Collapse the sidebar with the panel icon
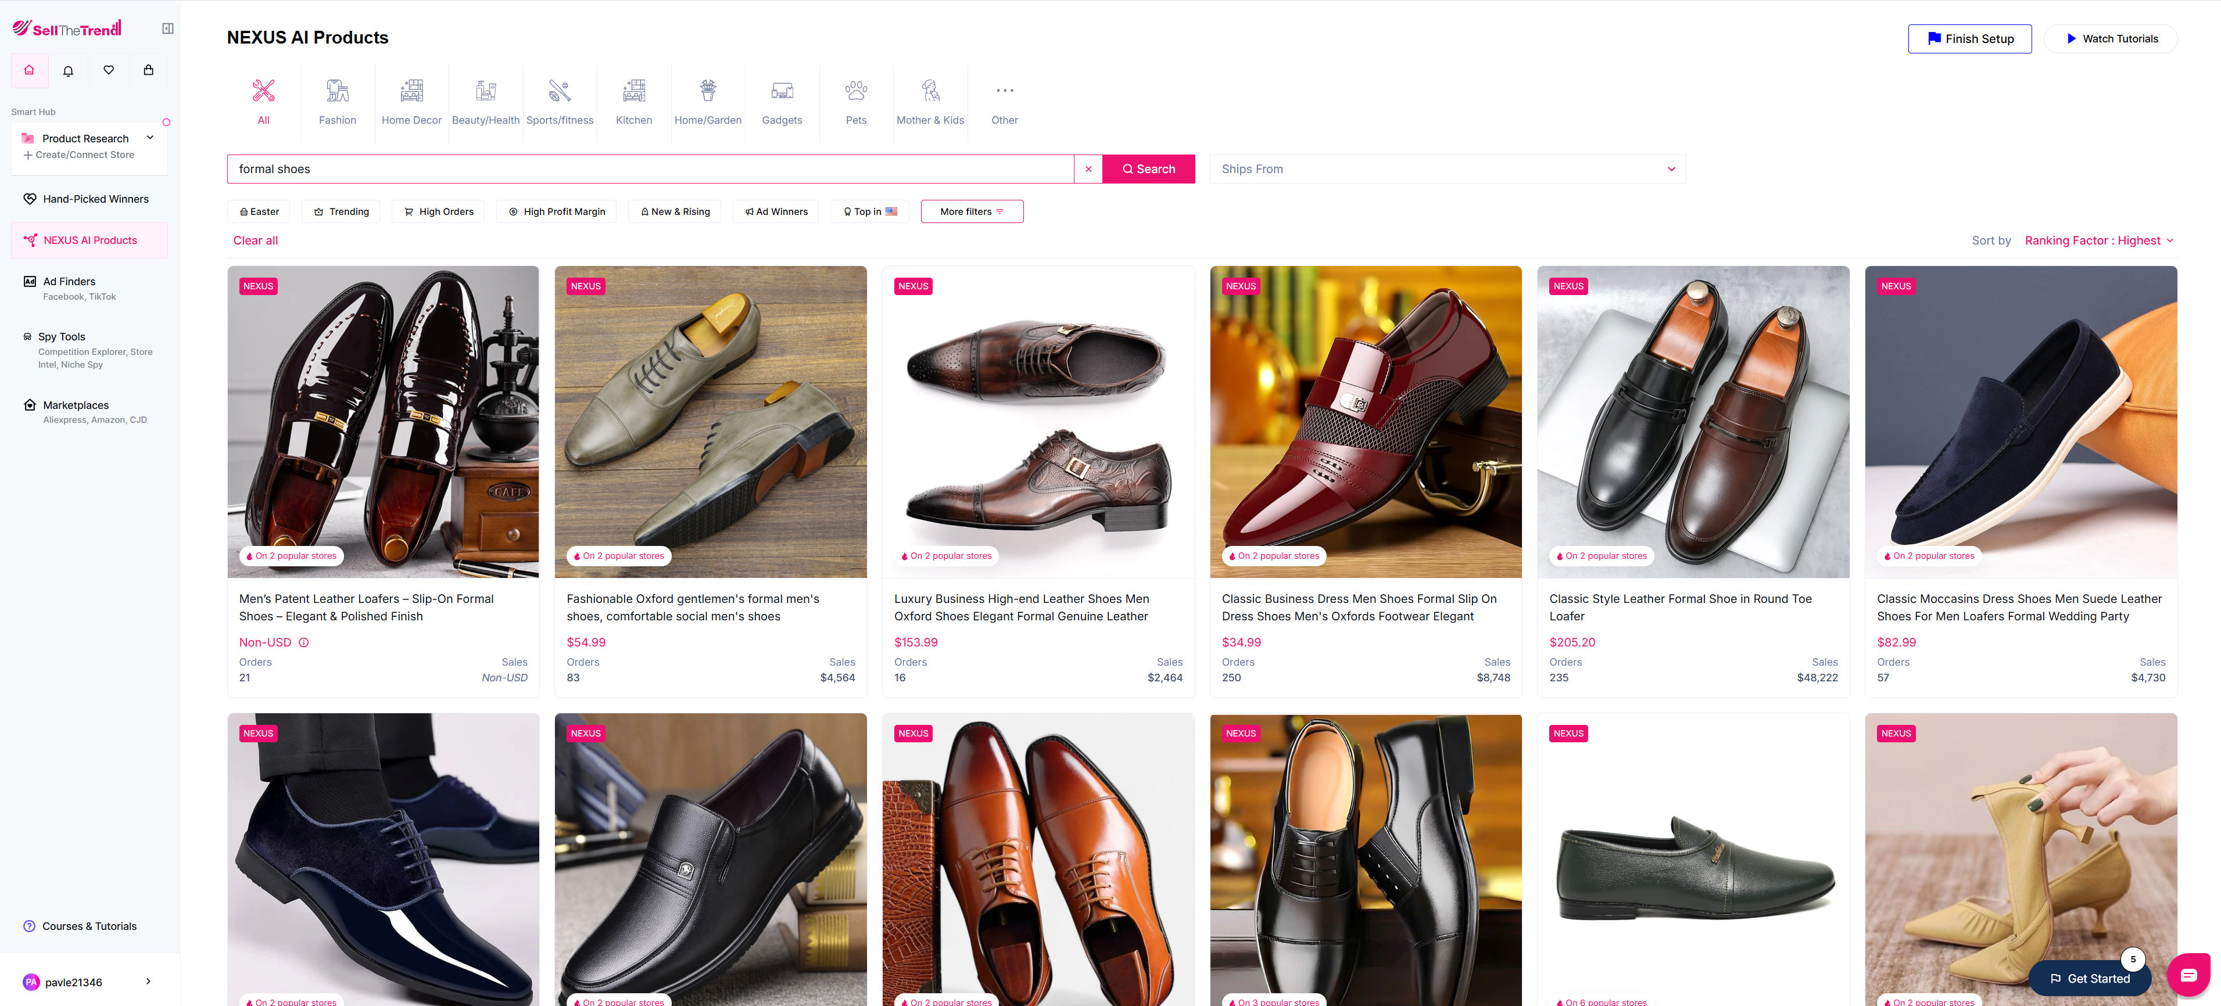Viewport: 2221px width, 1006px height. [167, 27]
